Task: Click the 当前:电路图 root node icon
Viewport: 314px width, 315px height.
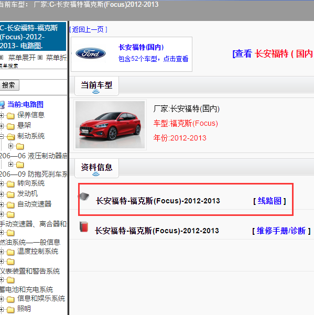Action: tap(3, 105)
